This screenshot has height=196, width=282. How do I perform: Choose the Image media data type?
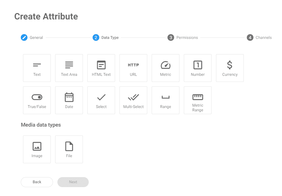tap(37, 149)
